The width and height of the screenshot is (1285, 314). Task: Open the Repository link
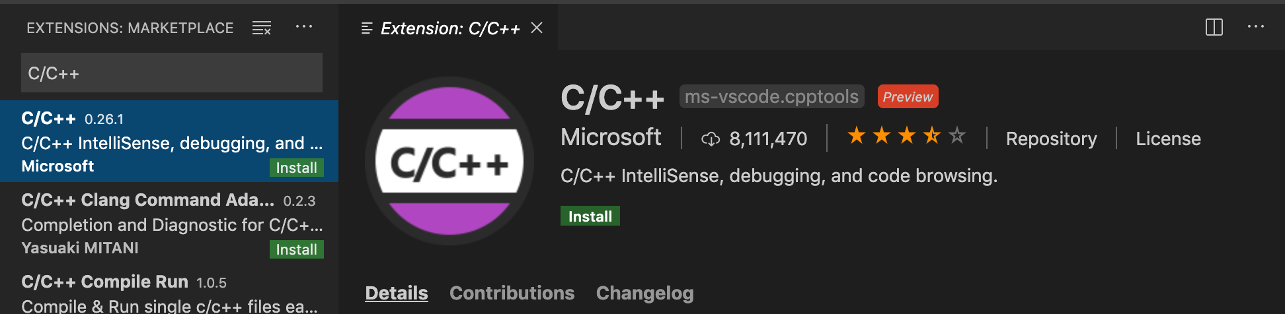pos(1051,139)
